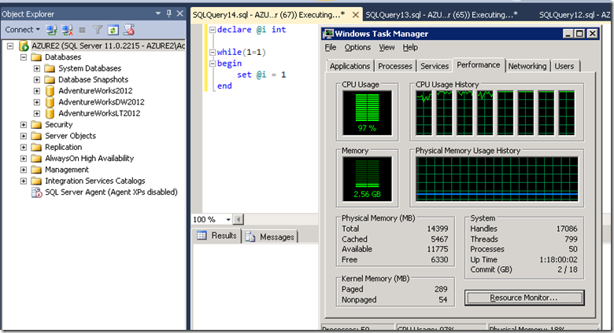614x333 pixels.
Task: Select System Databases tree item
Action: click(x=90, y=68)
